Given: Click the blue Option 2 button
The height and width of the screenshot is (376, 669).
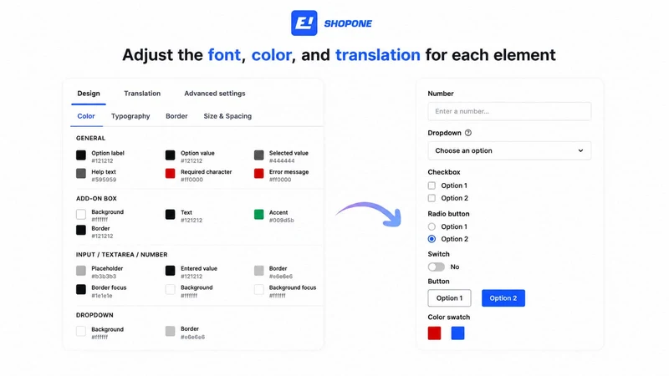Looking at the screenshot, I should 503,298.
